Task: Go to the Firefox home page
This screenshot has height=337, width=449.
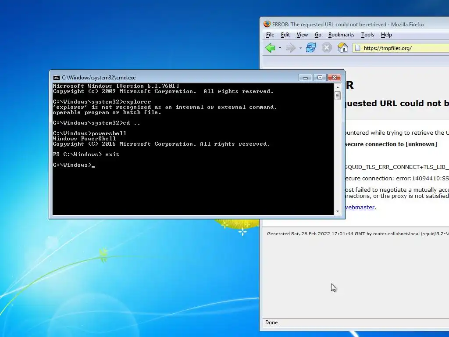Action: tap(342, 47)
